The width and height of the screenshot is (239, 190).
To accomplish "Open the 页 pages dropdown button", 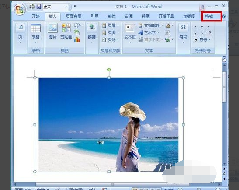I will point(21,34).
